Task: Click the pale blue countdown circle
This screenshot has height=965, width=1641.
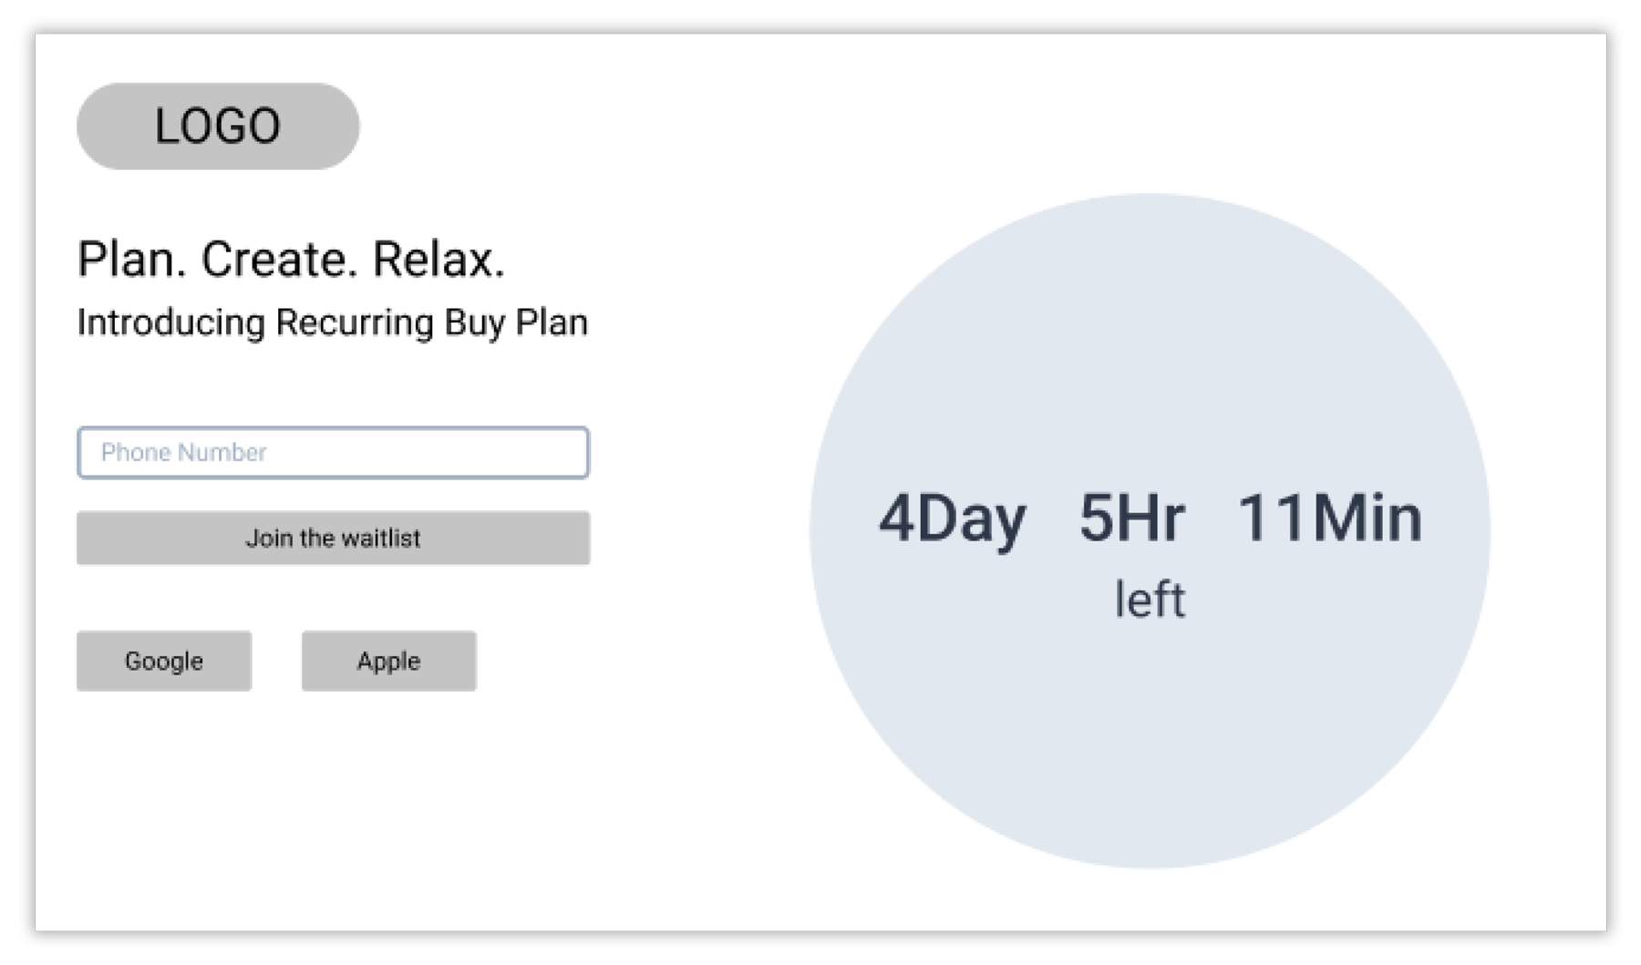Action: pos(1149,747)
